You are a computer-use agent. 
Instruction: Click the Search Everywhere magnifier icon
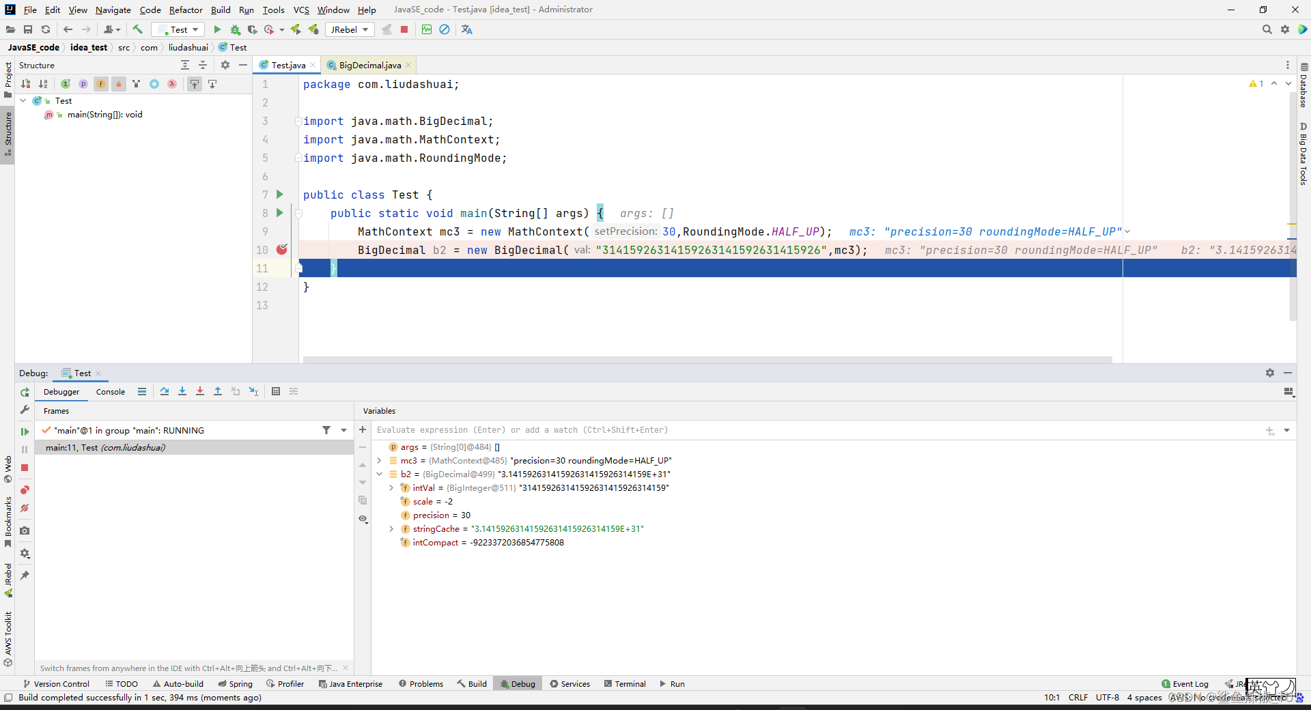1267,29
